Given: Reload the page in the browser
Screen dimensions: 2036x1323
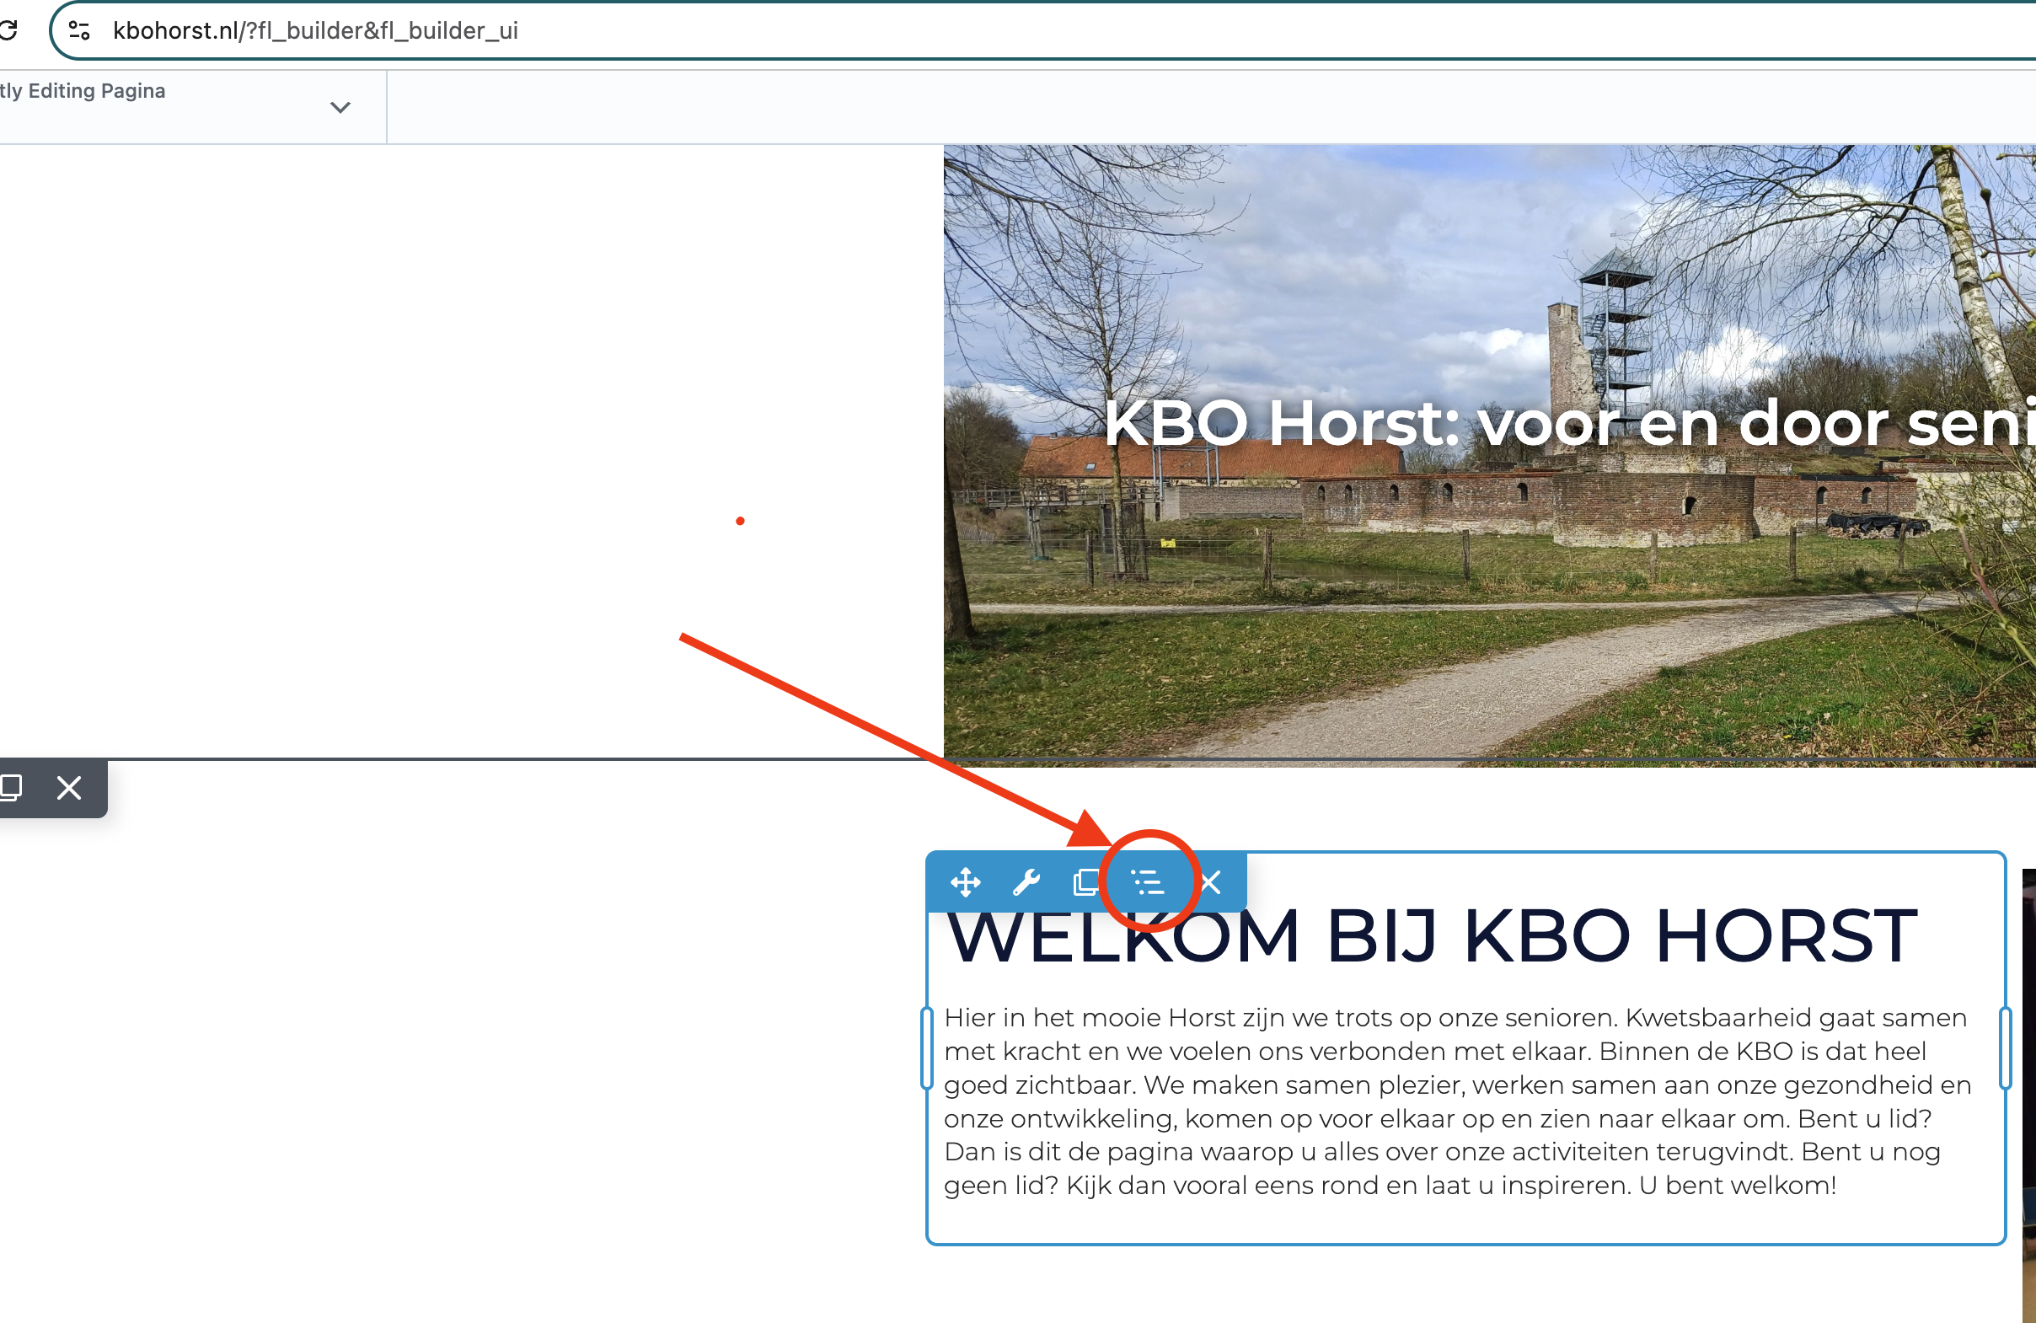Looking at the screenshot, I should point(8,31).
